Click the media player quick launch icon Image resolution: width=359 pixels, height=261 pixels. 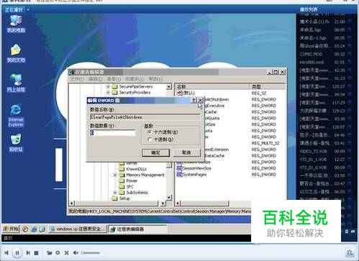pos(25,229)
